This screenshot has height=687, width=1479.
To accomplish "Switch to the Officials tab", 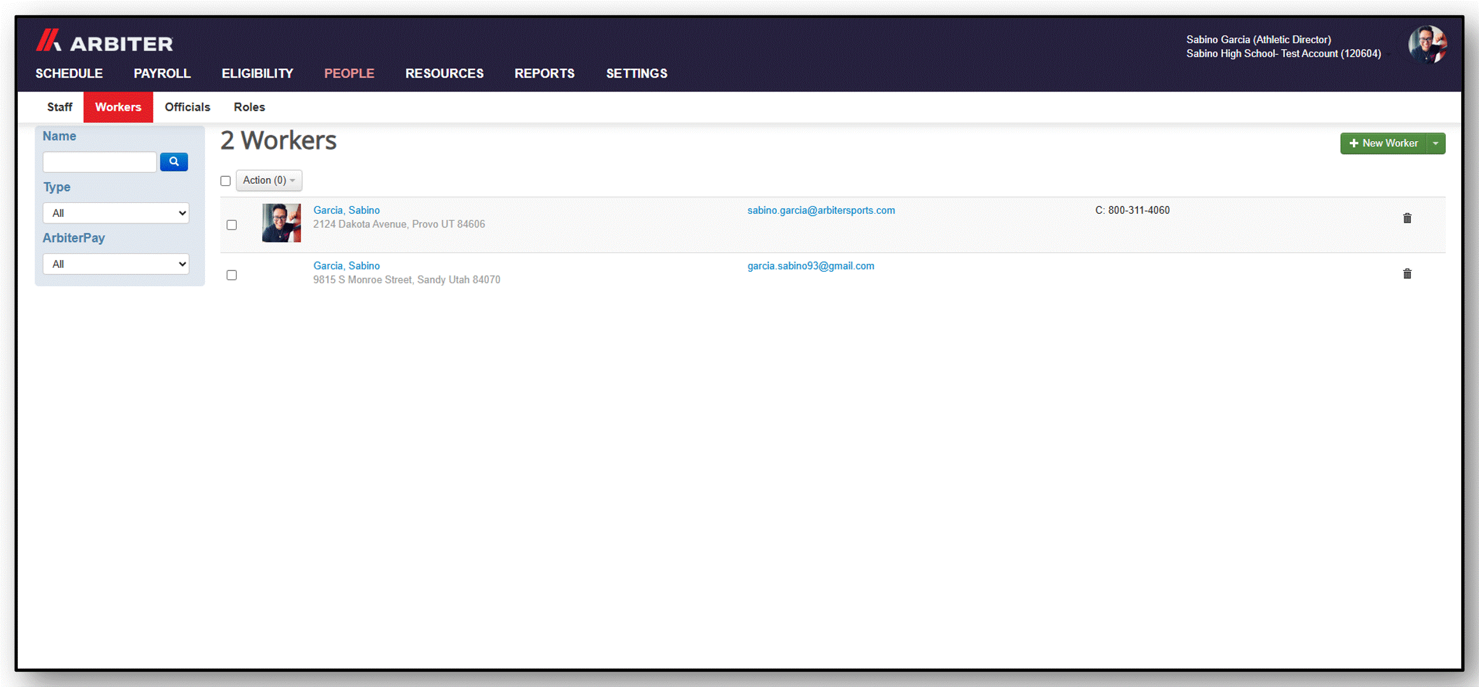I will pos(187,107).
